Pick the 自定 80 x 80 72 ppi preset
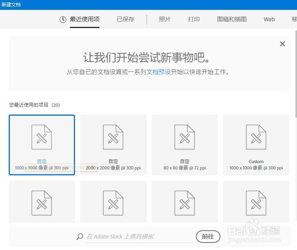 tap(185, 145)
